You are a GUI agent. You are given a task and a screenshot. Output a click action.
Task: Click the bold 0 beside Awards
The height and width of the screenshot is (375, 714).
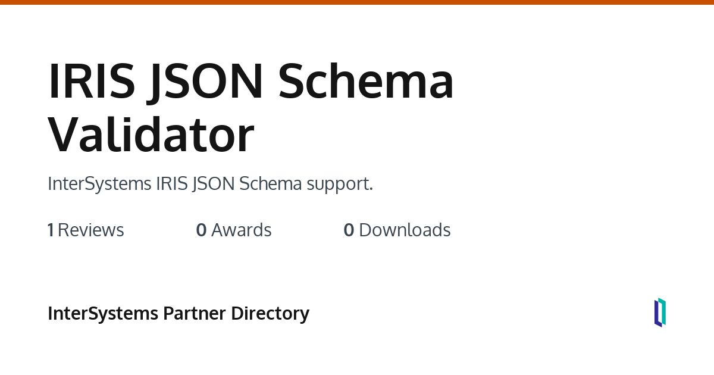pyautogui.click(x=201, y=230)
